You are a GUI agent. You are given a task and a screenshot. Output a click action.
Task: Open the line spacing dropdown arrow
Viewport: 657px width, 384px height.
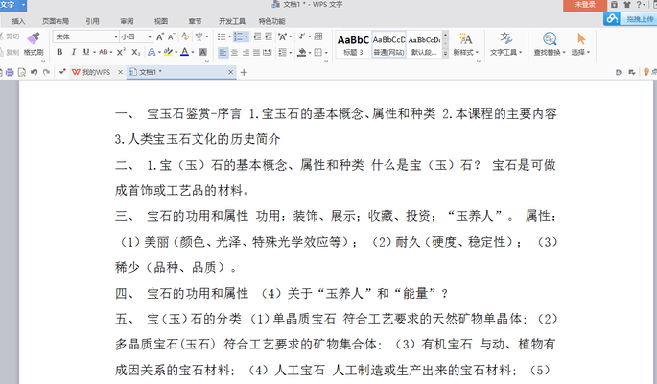pos(290,53)
